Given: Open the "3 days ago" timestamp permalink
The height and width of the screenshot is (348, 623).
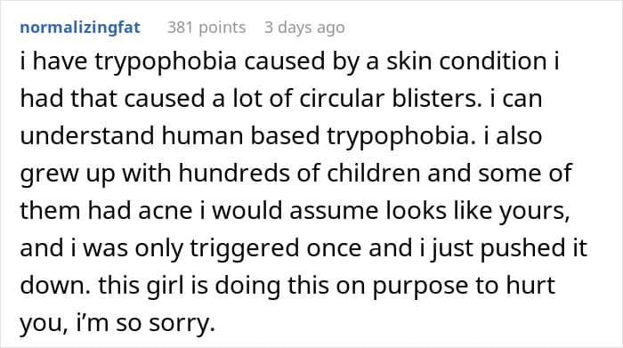Looking at the screenshot, I should (304, 28).
